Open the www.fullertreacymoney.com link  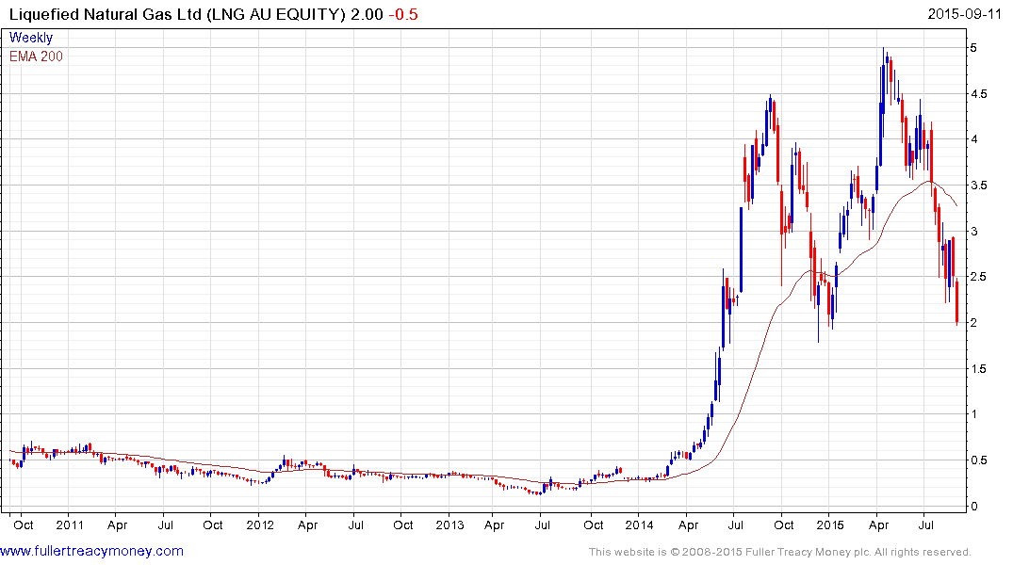coord(91,551)
